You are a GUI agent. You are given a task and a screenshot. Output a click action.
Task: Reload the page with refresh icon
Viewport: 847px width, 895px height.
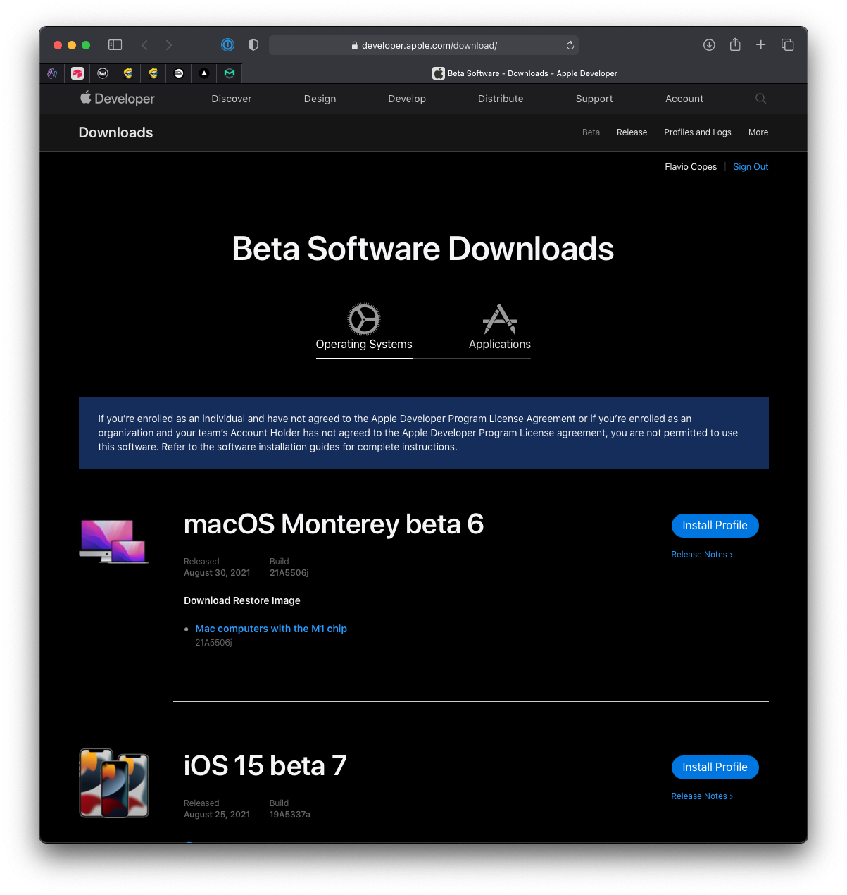(x=570, y=45)
